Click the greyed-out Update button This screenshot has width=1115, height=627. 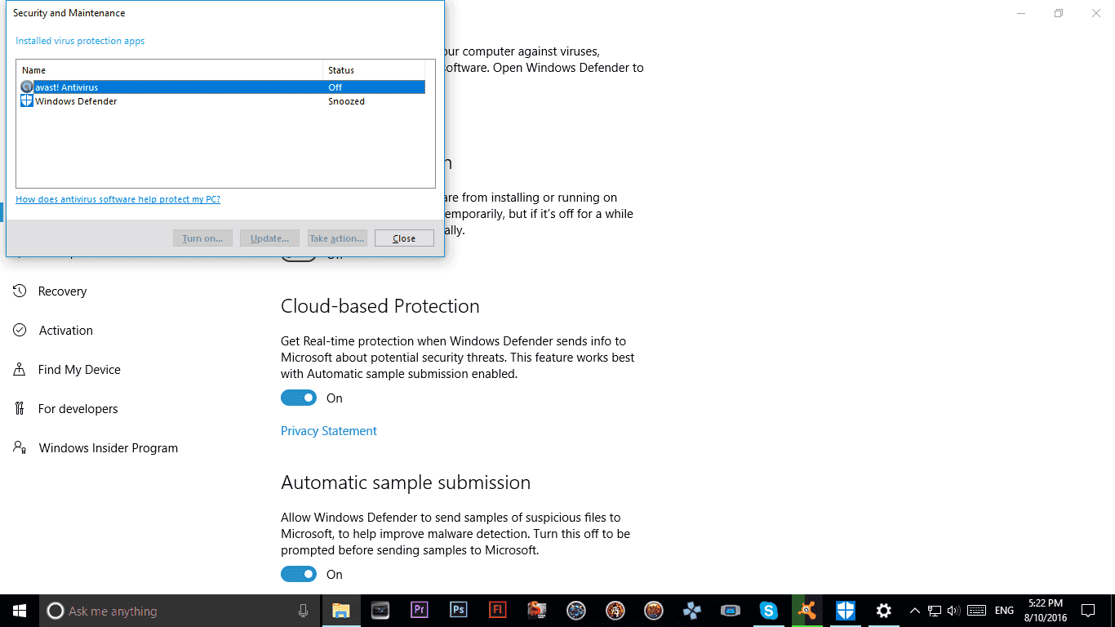point(269,238)
